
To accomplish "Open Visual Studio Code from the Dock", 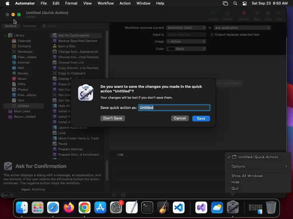I will coord(179,207).
